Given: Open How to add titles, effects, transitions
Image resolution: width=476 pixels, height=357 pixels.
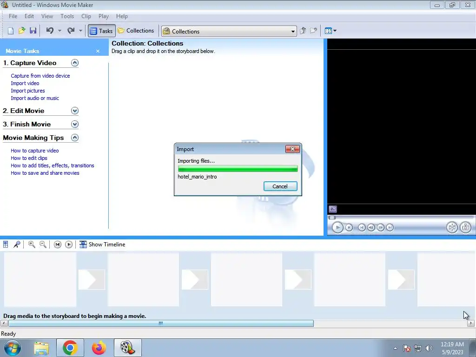Looking at the screenshot, I should coord(52,165).
